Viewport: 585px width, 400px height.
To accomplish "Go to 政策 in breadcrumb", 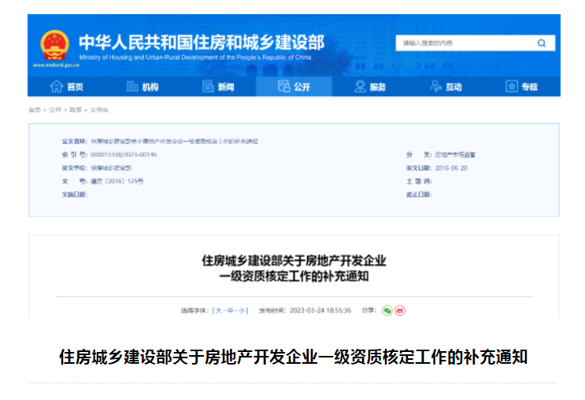I will (76, 109).
